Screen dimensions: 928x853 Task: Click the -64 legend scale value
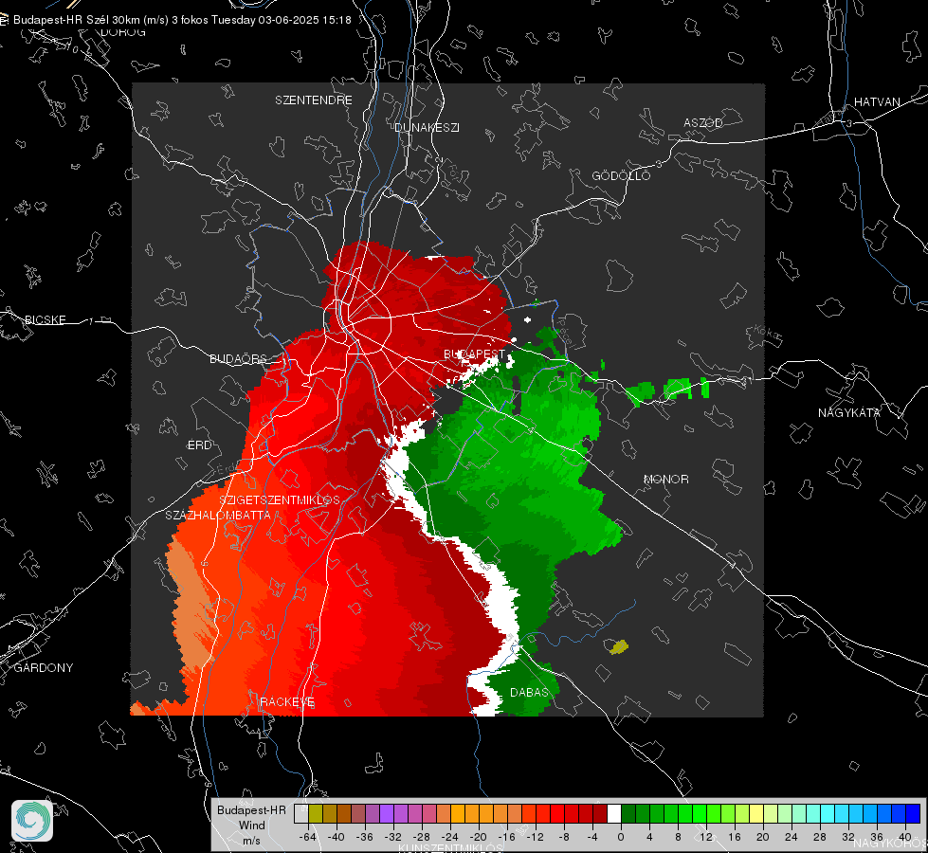click(x=307, y=837)
